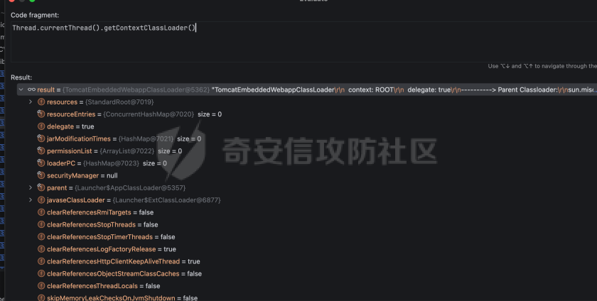597x301 pixels.
Task: Click the field icon for resourceEntries
Action: point(41,114)
